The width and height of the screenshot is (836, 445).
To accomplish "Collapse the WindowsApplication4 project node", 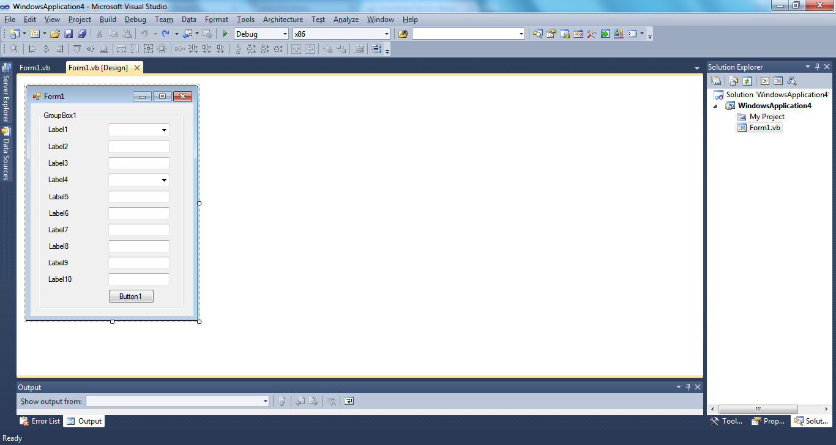I will pyautogui.click(x=715, y=105).
